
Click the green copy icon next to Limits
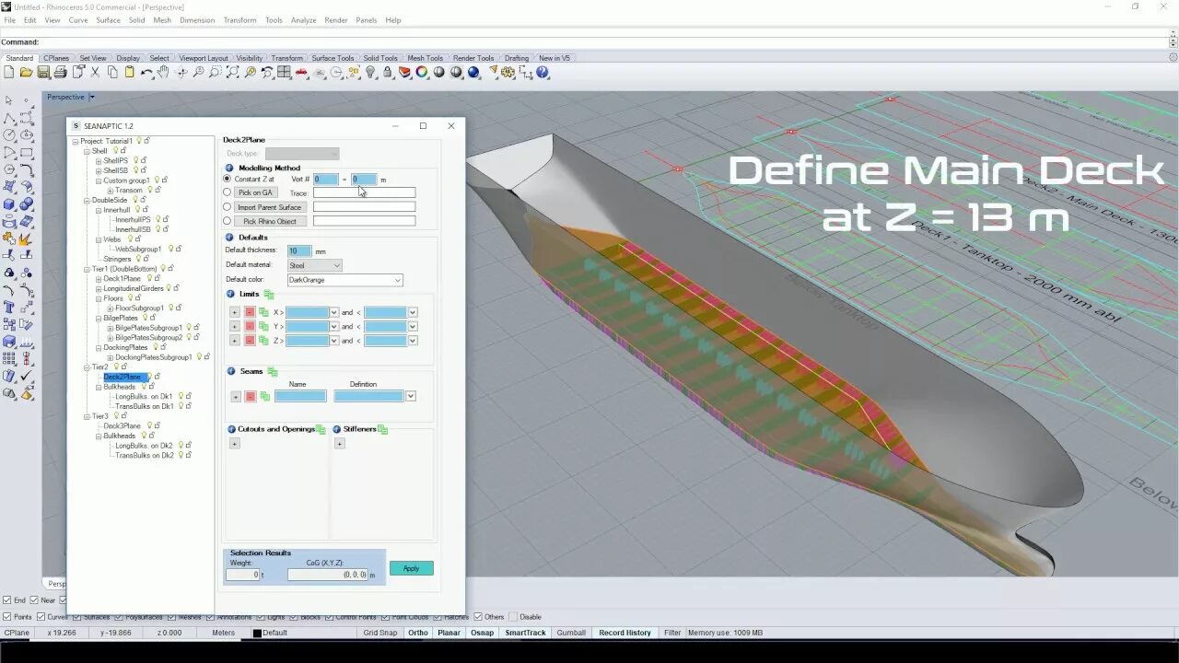tap(269, 294)
